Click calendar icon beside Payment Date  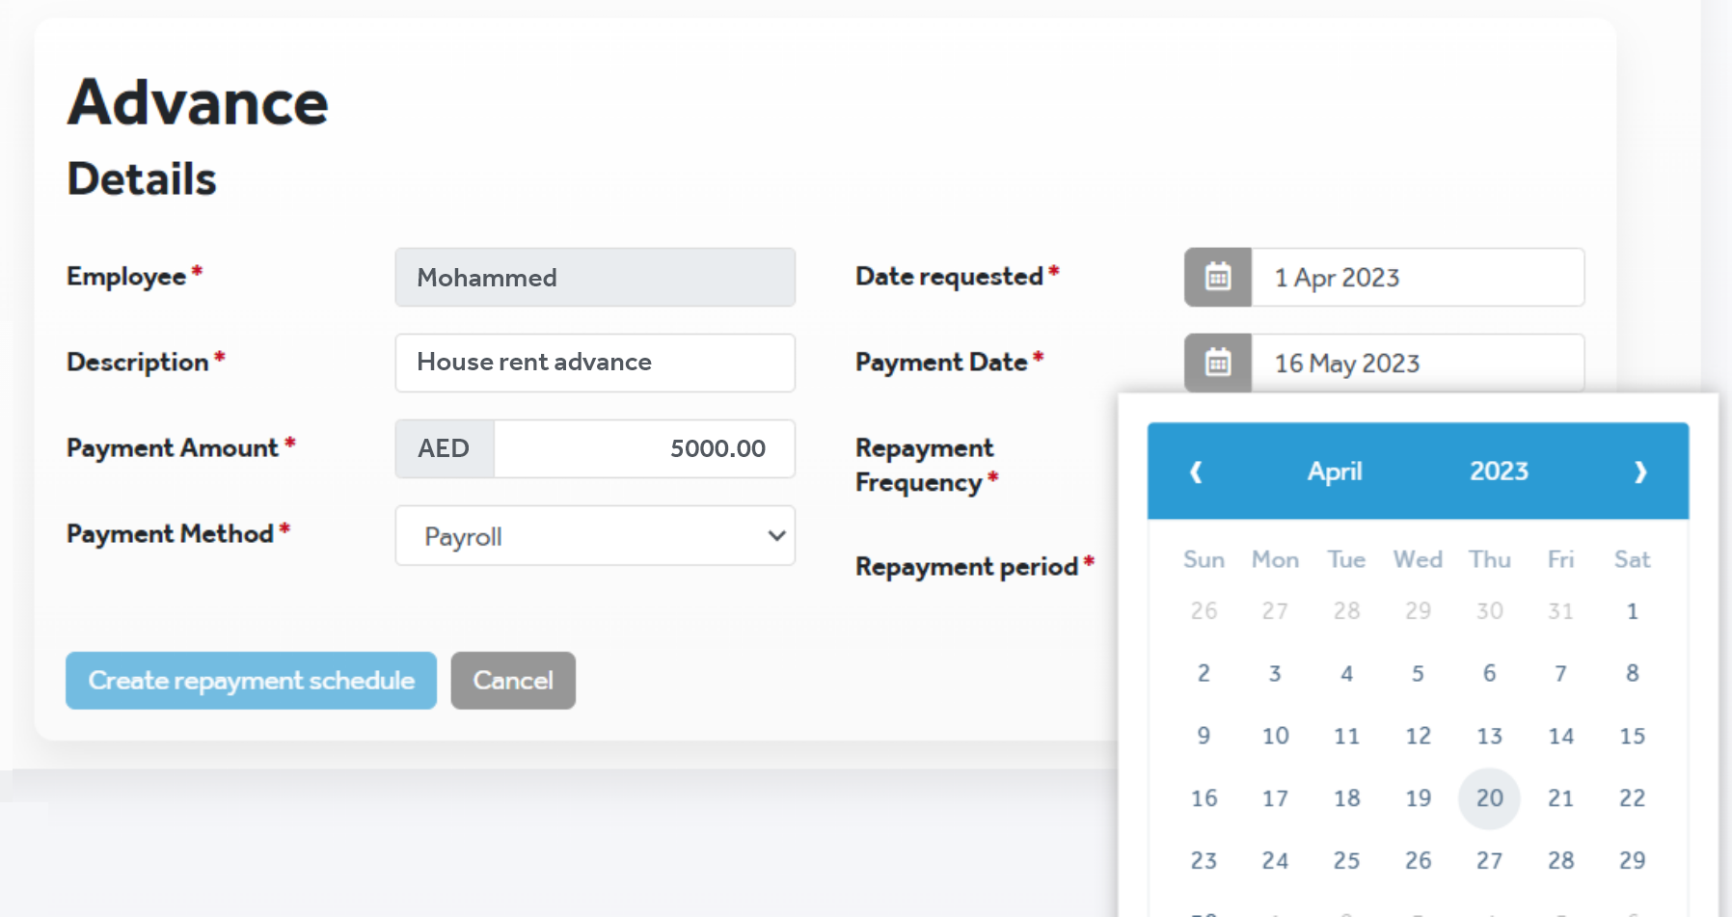point(1218,364)
